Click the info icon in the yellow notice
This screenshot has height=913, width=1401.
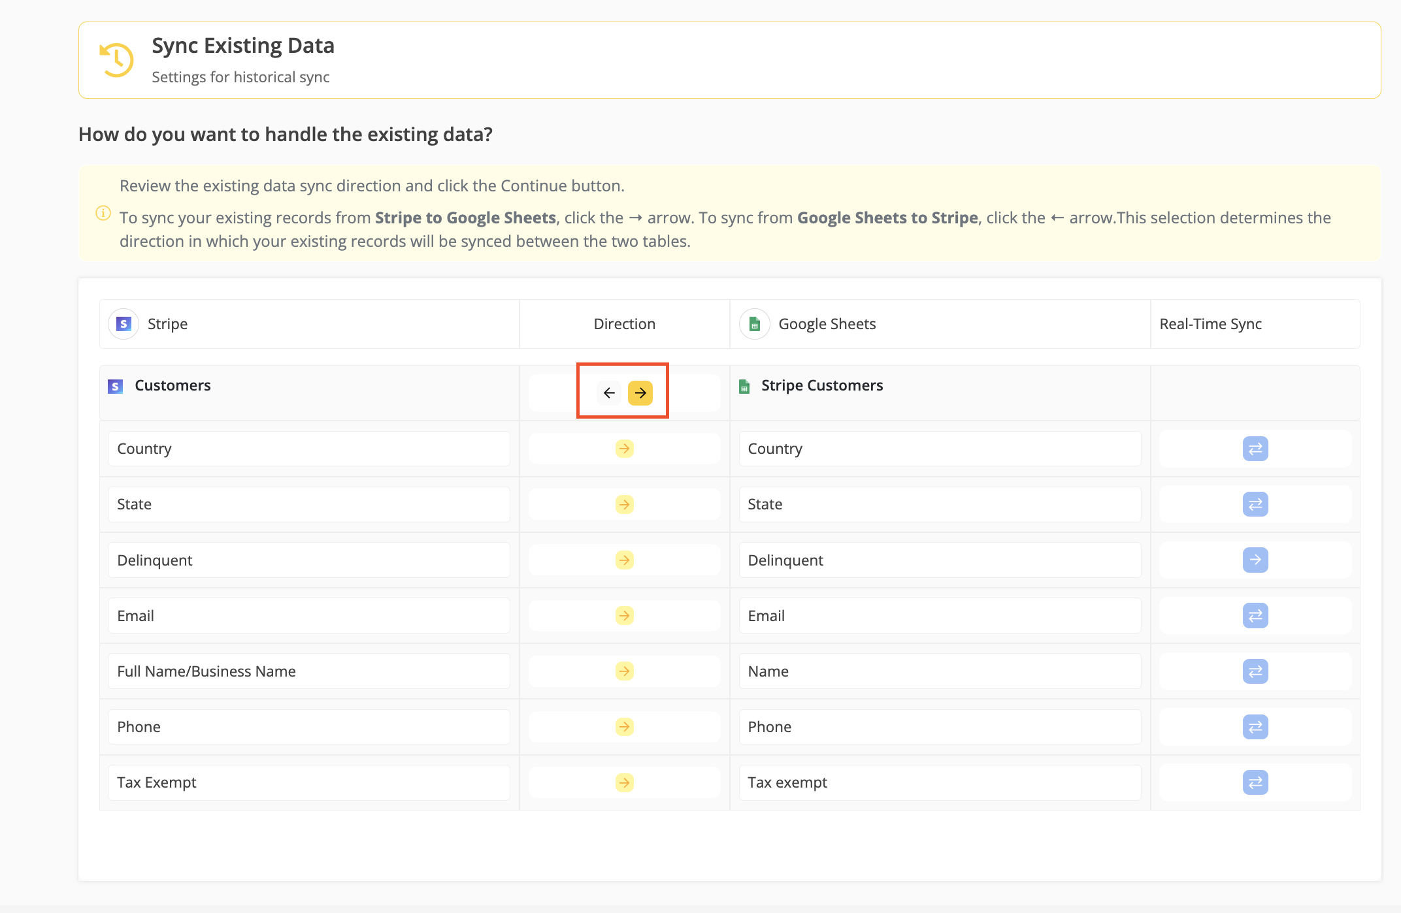pyautogui.click(x=103, y=213)
